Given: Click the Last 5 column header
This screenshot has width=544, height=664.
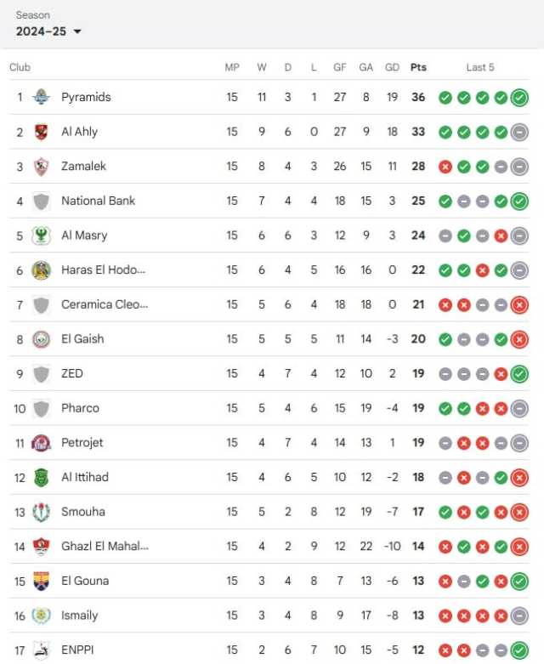Looking at the screenshot, I should tap(480, 67).
